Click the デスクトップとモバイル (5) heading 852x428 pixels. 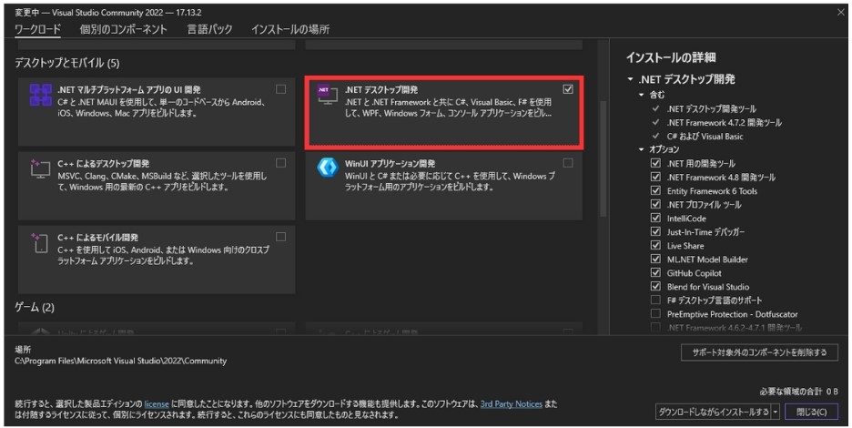tap(66, 63)
